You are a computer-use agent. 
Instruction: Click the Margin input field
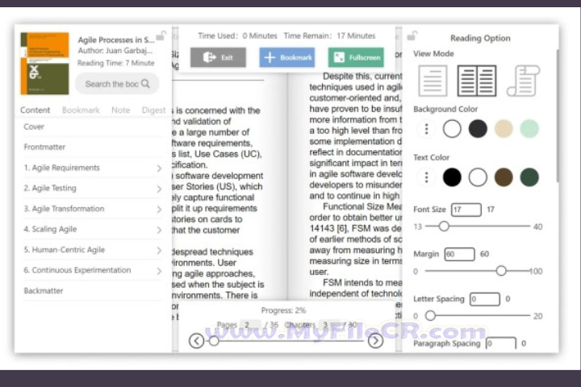(x=459, y=254)
